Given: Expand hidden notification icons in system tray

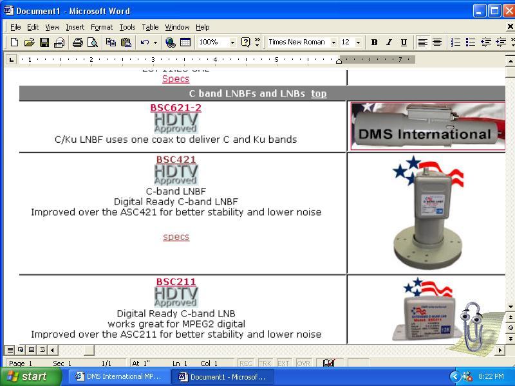Looking at the screenshot, I should tap(454, 376).
